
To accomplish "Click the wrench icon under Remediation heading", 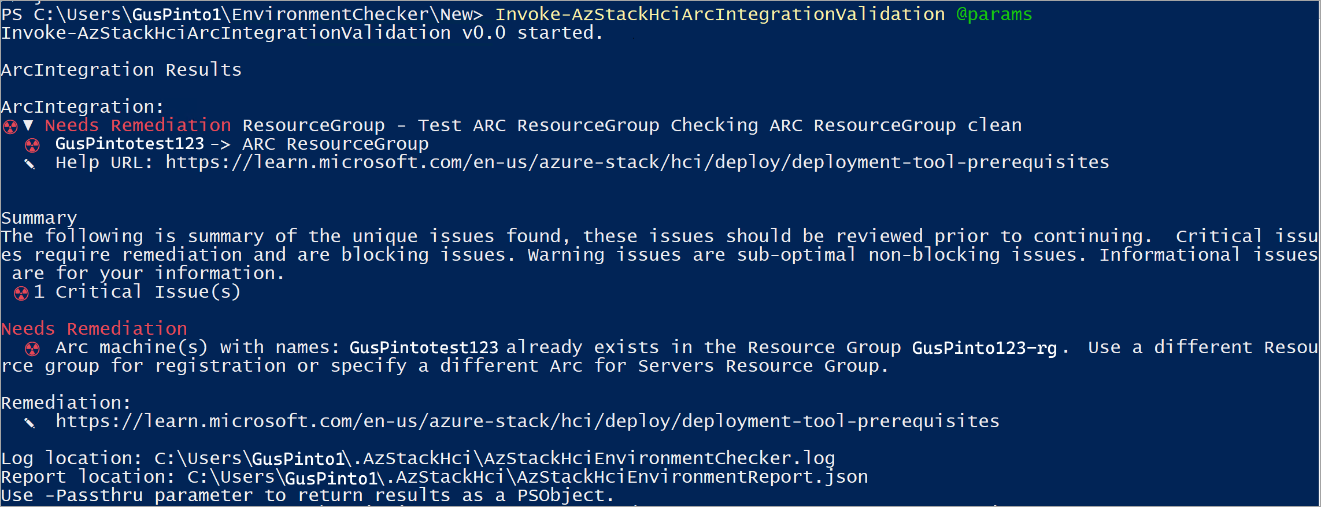I will (x=30, y=423).
